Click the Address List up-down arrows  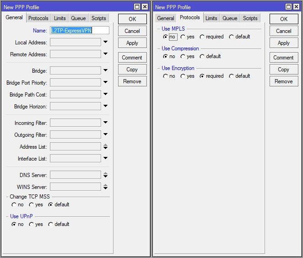coord(105,146)
